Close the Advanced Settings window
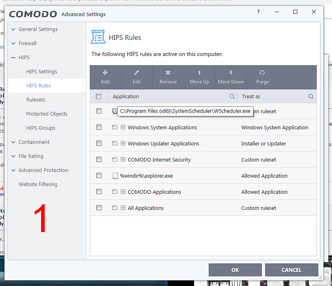 coord(314,12)
